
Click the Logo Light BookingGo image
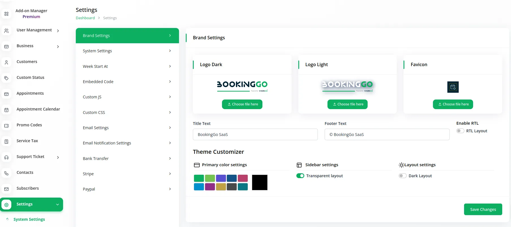click(347, 86)
